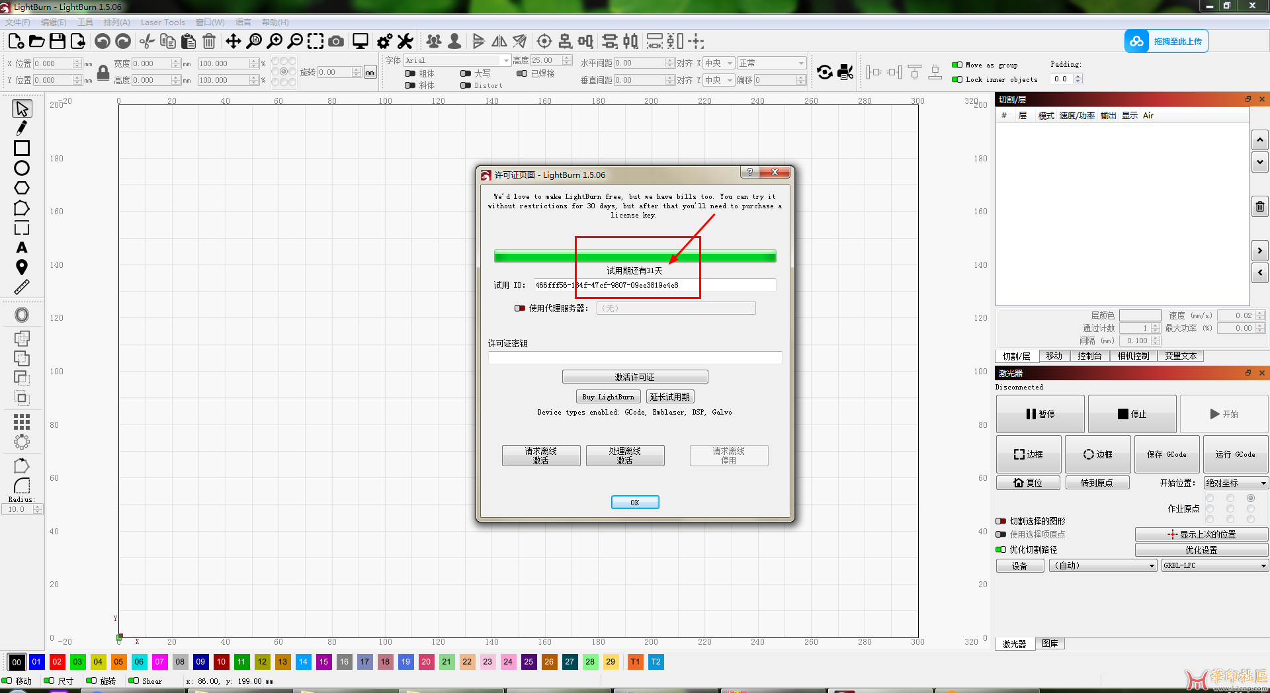This screenshot has height=693, width=1270.
Task: Open the 文件(F) menu
Action: (x=18, y=22)
